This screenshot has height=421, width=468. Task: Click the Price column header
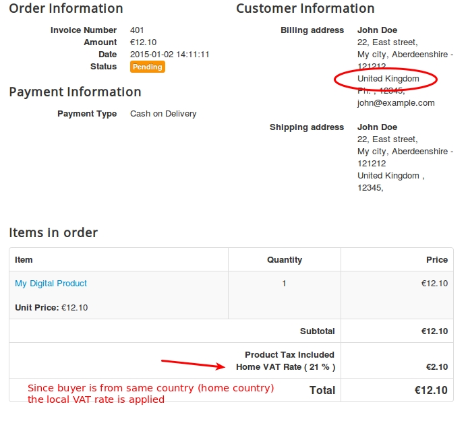click(436, 259)
